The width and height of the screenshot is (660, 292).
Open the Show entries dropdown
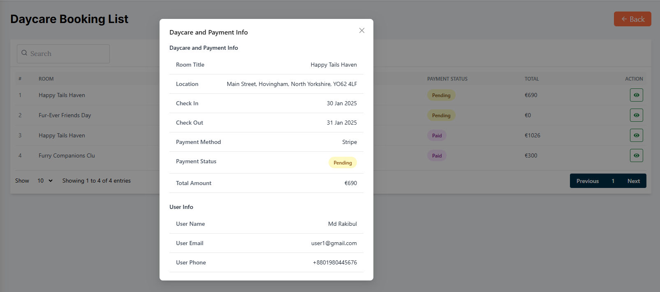point(45,181)
